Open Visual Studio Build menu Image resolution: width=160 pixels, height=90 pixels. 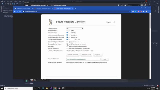tap(20, 1)
